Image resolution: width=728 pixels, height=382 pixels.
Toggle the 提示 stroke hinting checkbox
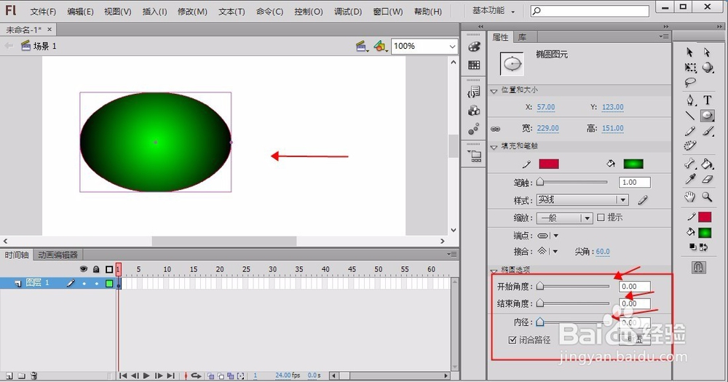point(601,218)
